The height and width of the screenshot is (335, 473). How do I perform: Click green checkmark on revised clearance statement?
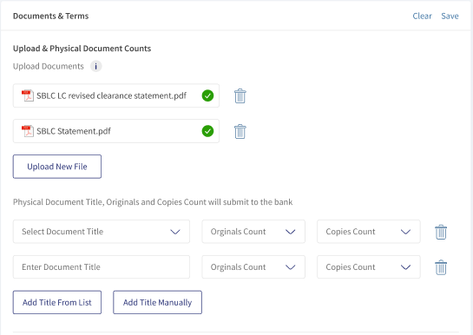pos(207,95)
